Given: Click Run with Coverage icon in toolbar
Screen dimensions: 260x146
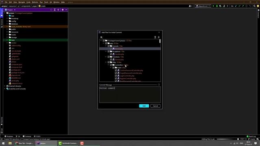Looking at the screenshot, I should coord(220,6).
